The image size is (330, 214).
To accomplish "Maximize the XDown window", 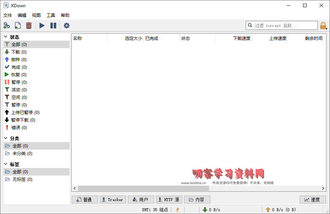I will pyautogui.click(x=305, y=5).
